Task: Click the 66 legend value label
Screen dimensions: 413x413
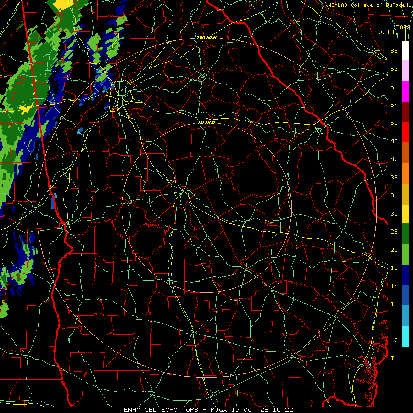Action: pos(394,50)
